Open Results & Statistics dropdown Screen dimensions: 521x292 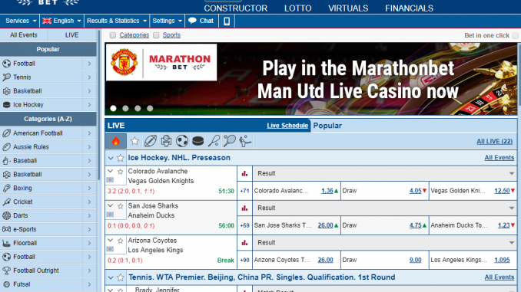coord(117,21)
